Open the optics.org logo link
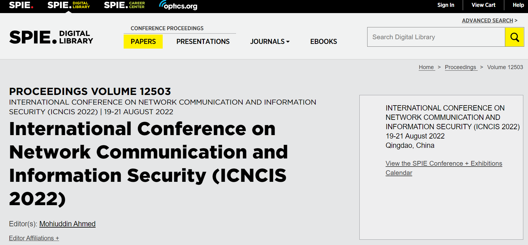The image size is (528, 245). click(x=178, y=5)
